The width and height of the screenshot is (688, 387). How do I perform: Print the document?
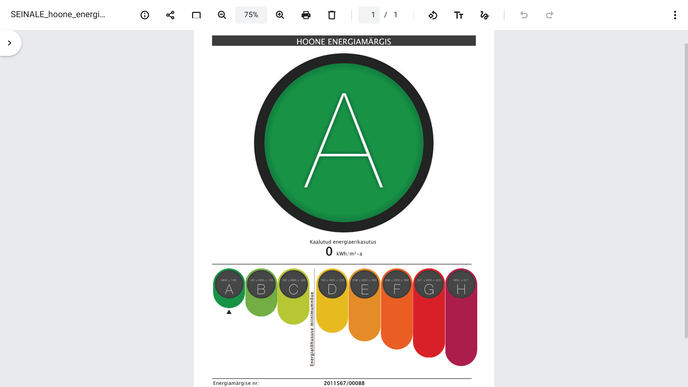[306, 15]
